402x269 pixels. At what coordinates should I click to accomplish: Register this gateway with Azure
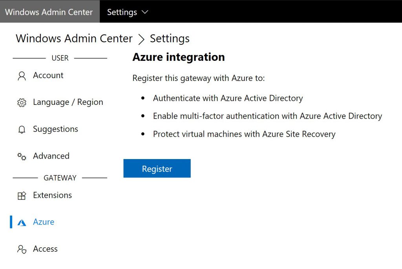point(157,168)
